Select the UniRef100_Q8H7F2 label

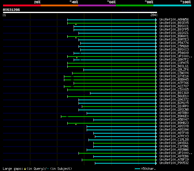pos(174,60)
